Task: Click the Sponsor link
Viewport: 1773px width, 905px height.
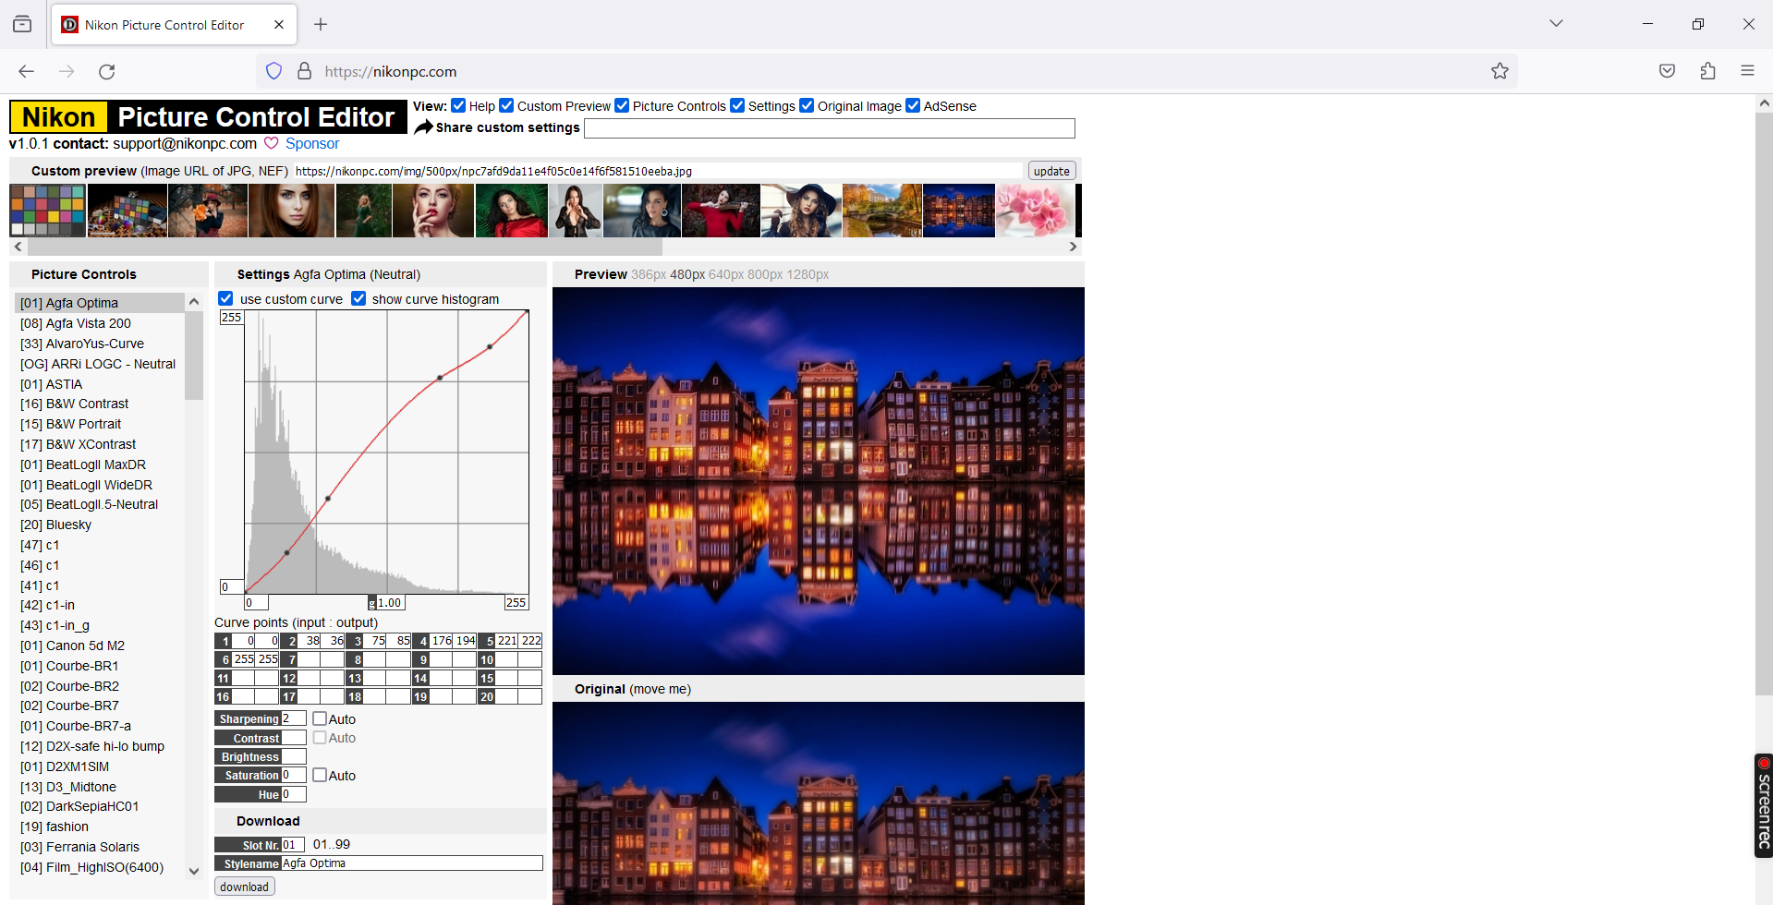Action: coord(312,144)
